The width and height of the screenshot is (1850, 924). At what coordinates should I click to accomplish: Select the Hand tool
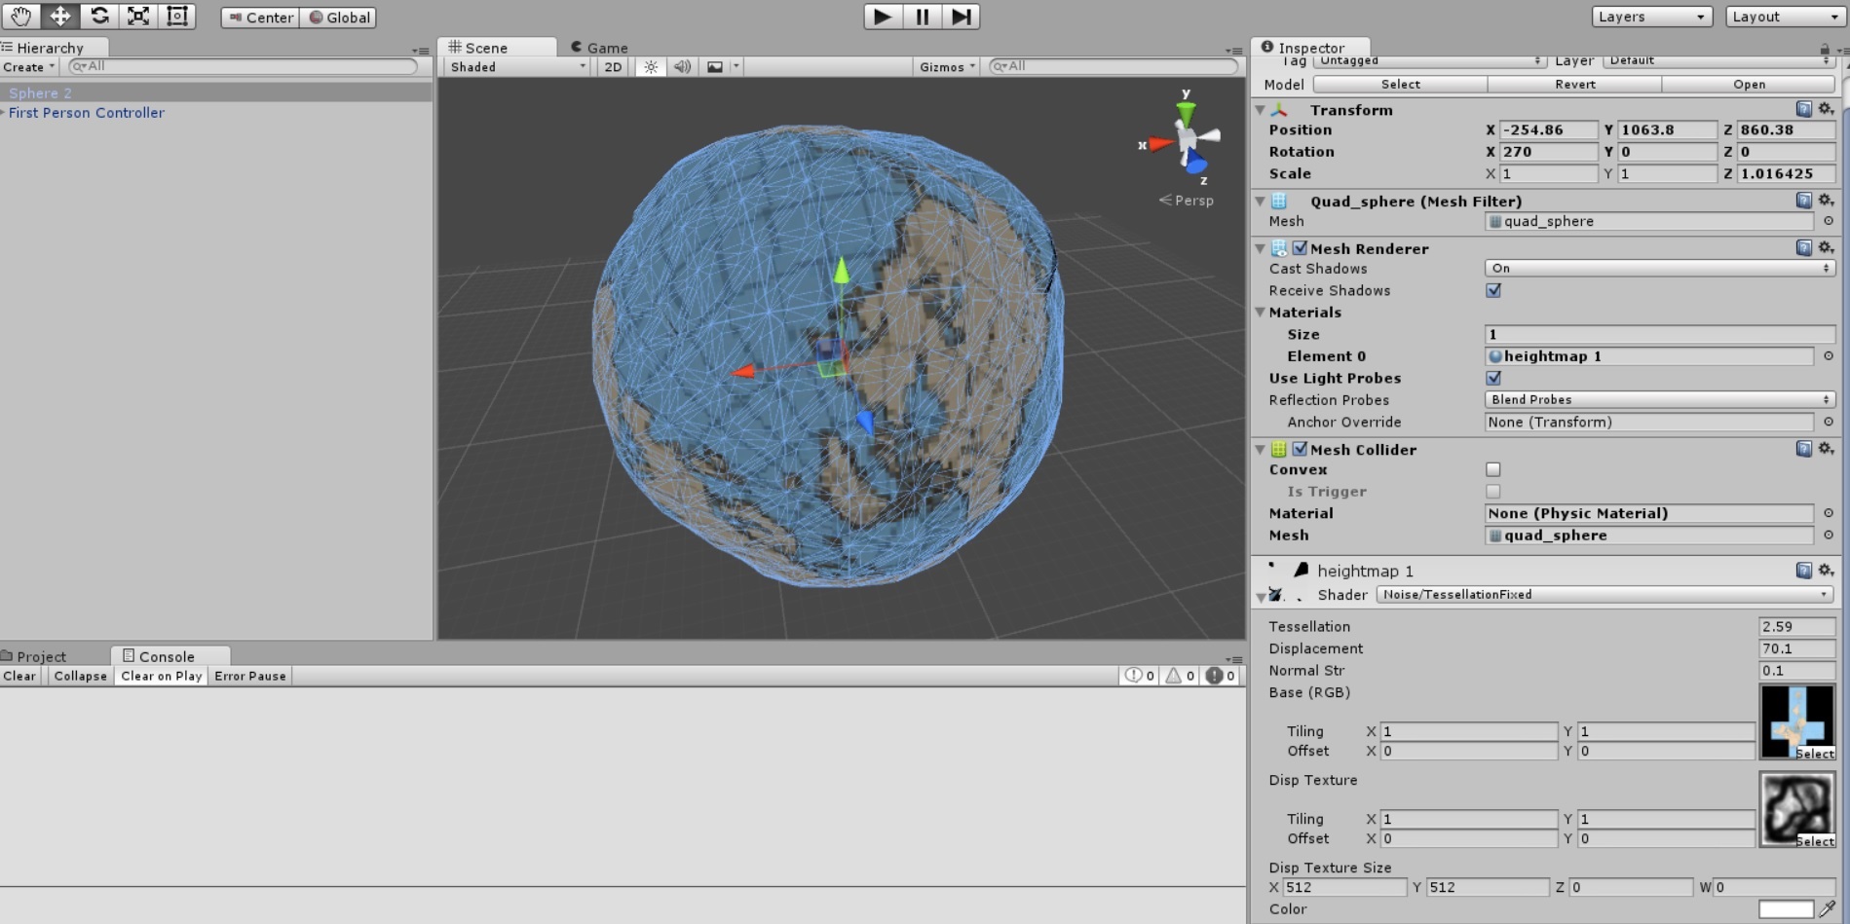pyautogui.click(x=20, y=17)
